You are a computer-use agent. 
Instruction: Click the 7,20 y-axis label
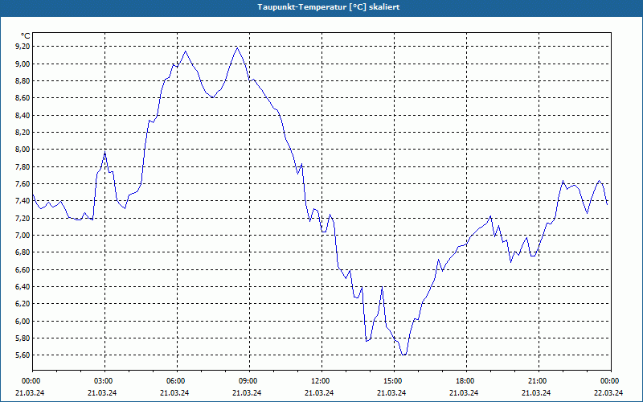(23, 218)
